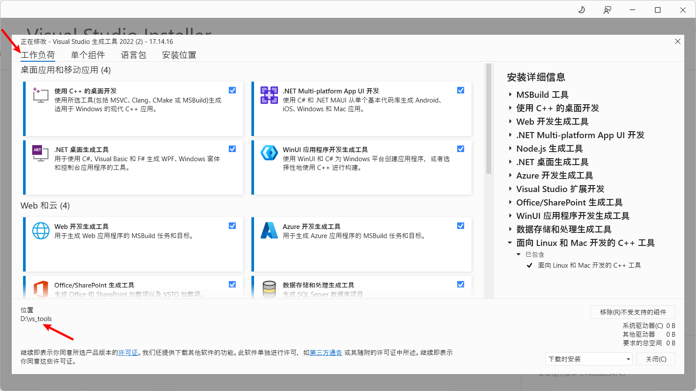Uncheck 使用 C++ 的桌面开发 workload

point(232,90)
